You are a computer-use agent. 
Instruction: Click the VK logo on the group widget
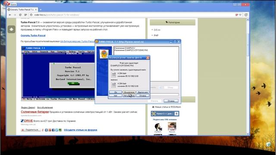tap(176, 114)
